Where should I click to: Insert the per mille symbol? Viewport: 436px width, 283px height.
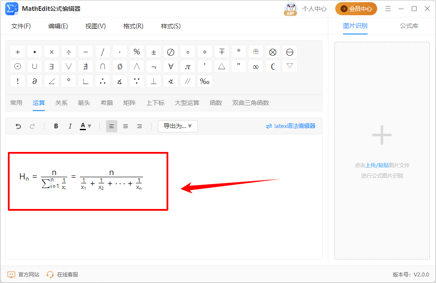204,81
